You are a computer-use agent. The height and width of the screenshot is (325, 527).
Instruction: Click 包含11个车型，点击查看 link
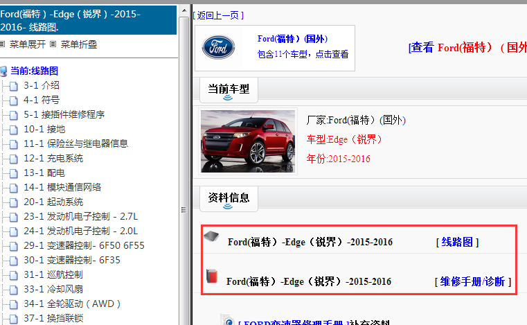(303, 54)
